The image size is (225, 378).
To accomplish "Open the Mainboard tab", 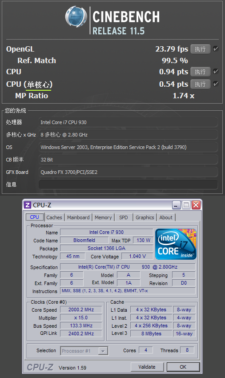I will tap(78, 217).
